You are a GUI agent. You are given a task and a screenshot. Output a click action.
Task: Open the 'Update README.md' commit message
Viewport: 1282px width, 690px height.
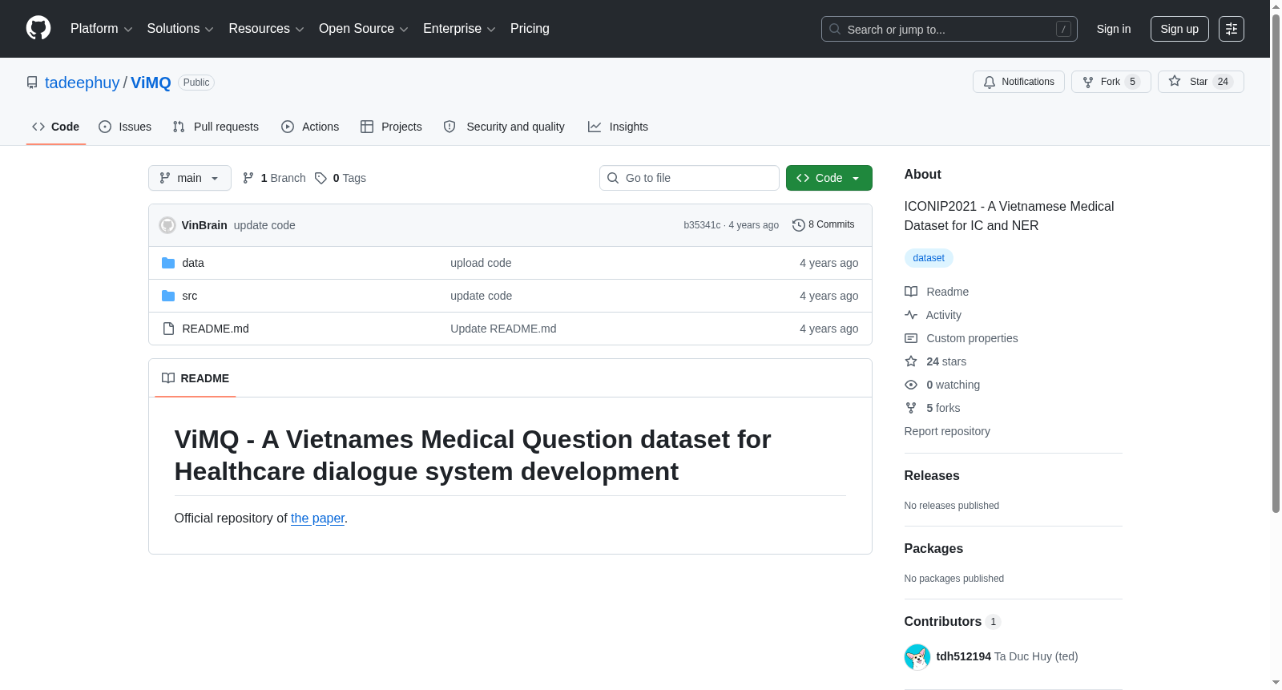[503, 329]
